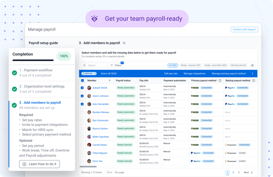Uncheck Aaron Johnson's checkbox

(x=82, y=96)
